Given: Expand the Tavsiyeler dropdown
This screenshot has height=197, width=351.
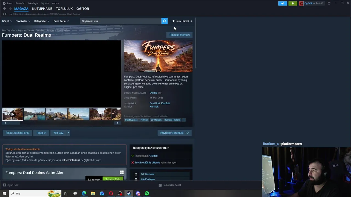Looking at the screenshot, I should point(23,21).
